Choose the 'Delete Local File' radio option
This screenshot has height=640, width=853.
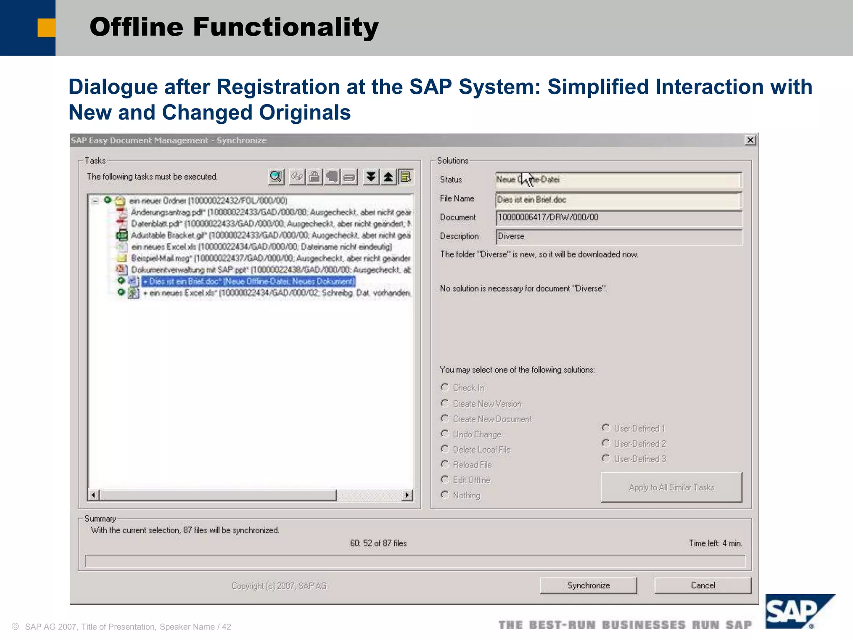[445, 449]
